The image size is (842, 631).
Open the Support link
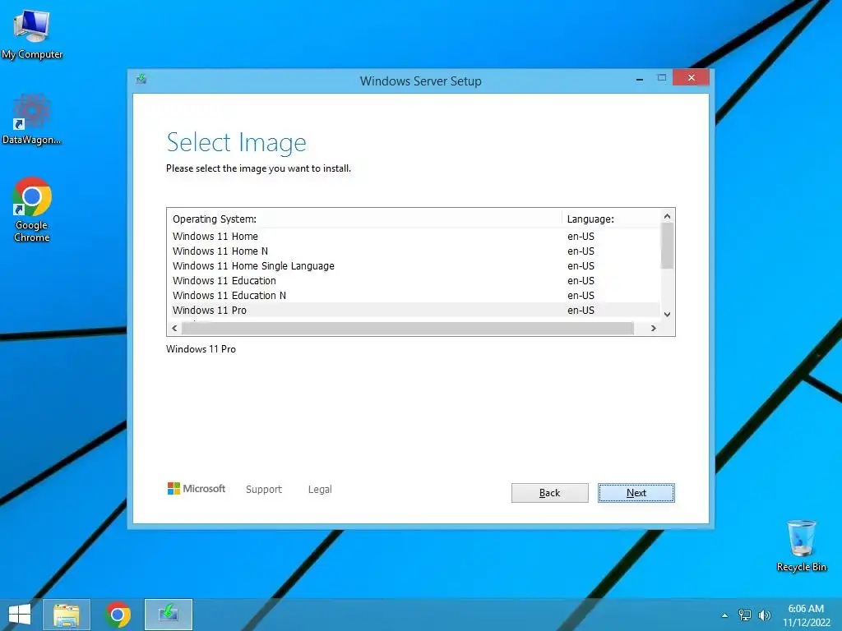click(x=264, y=490)
